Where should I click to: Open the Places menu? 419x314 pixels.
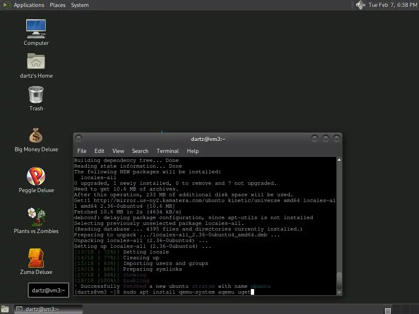57,5
